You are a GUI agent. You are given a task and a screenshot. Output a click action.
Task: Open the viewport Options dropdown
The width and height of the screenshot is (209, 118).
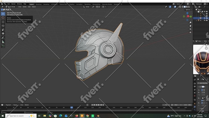coord(188,10)
